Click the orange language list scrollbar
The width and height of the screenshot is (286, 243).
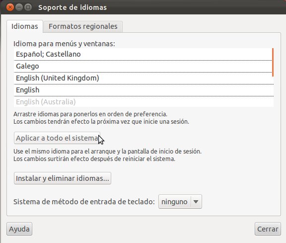(273, 62)
